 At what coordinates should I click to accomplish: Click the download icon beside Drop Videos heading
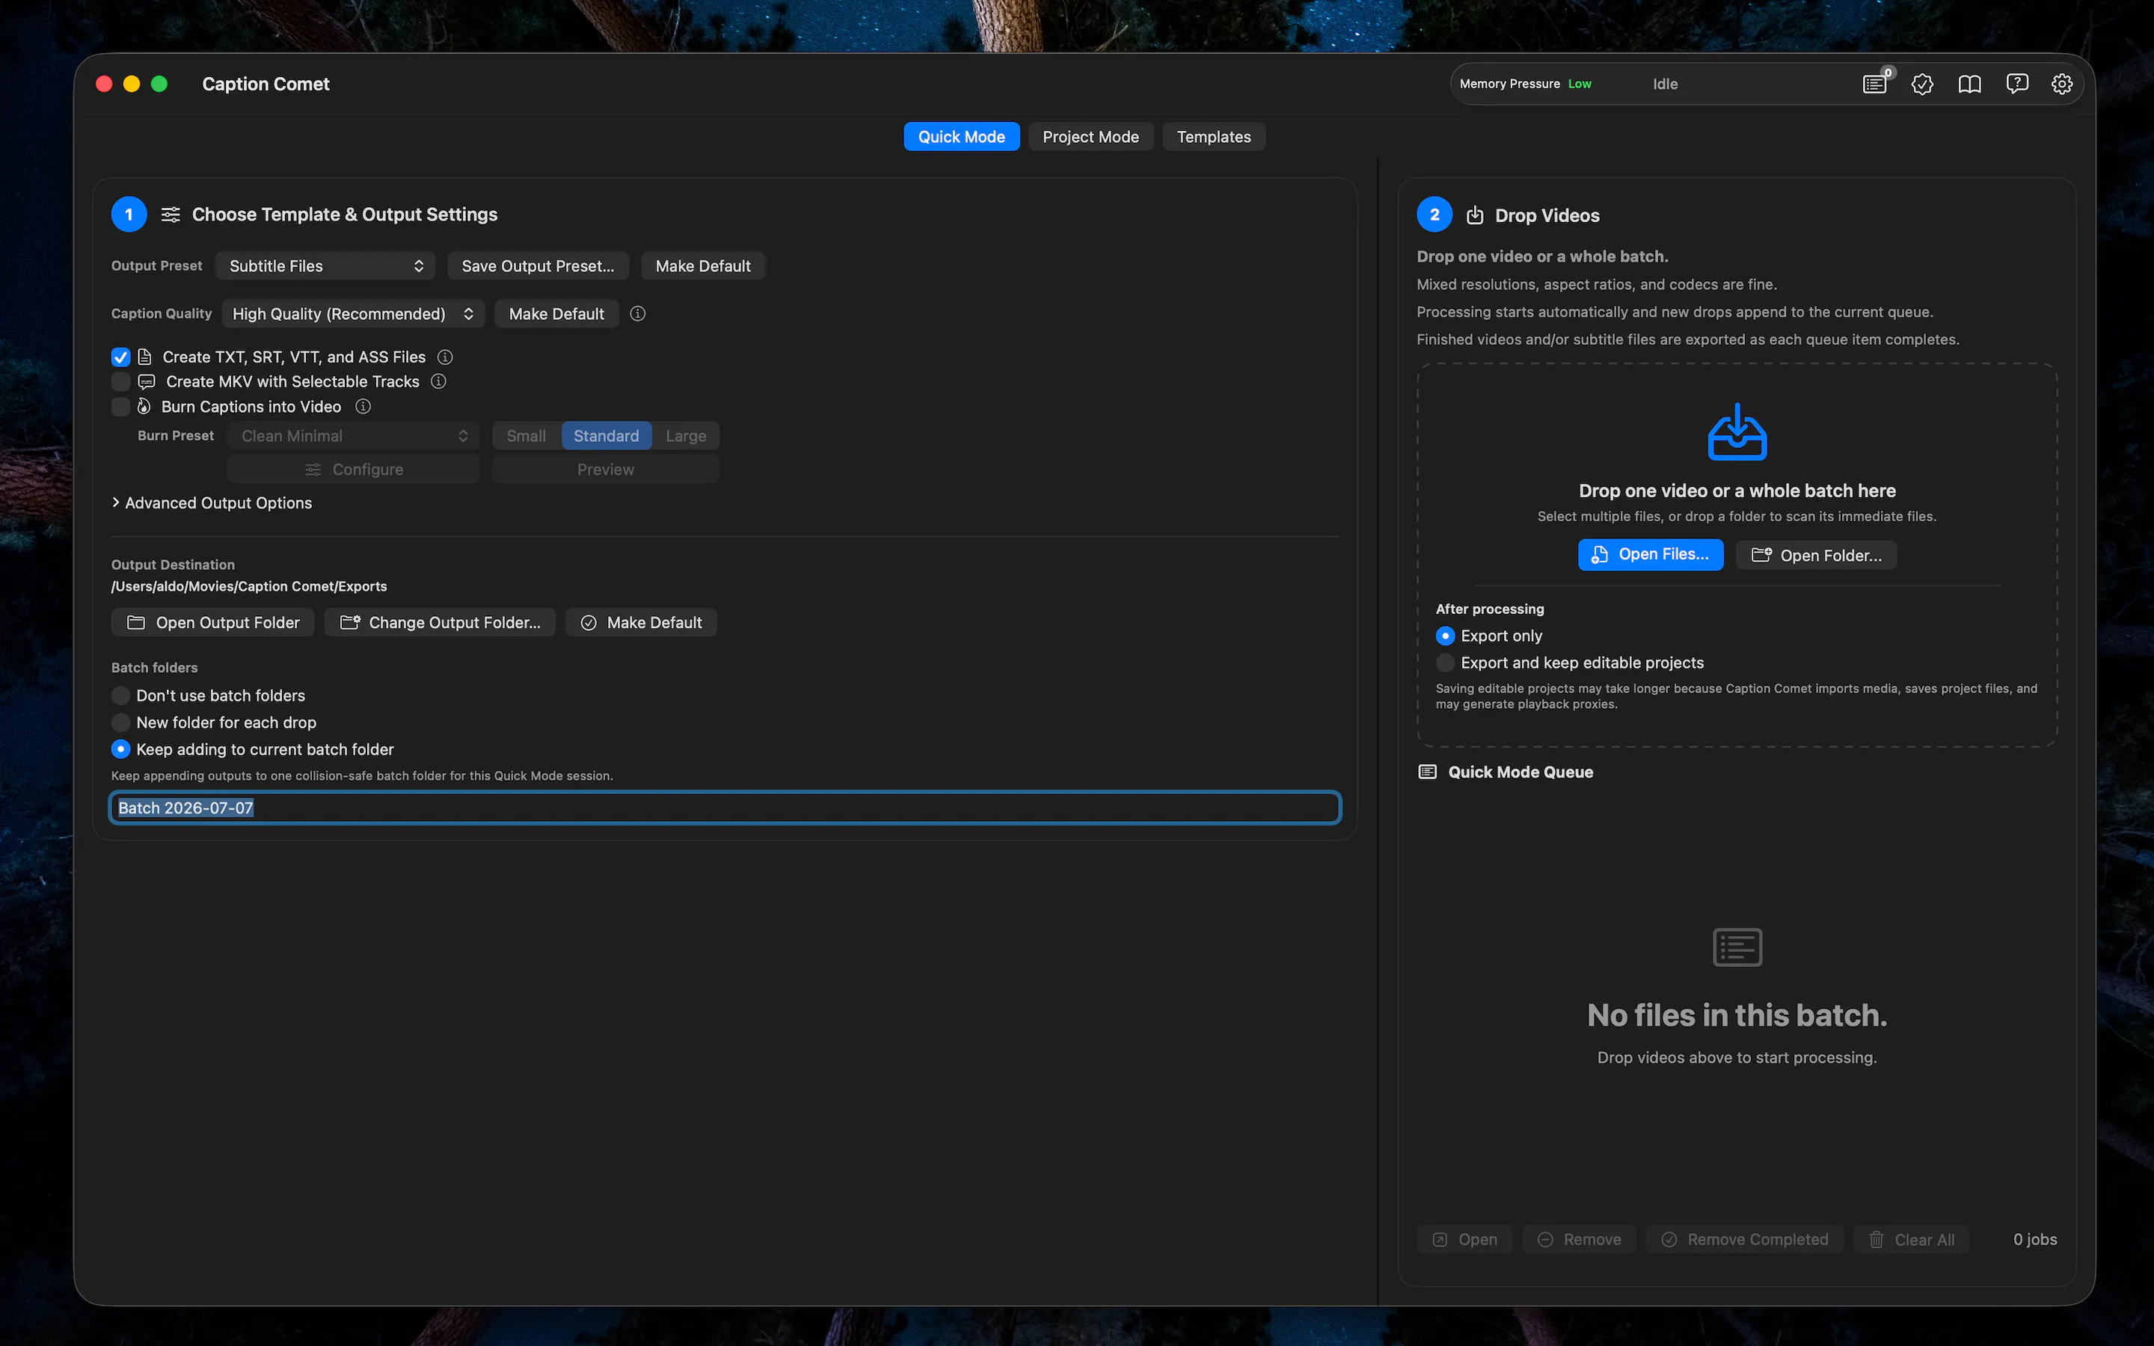point(1475,215)
